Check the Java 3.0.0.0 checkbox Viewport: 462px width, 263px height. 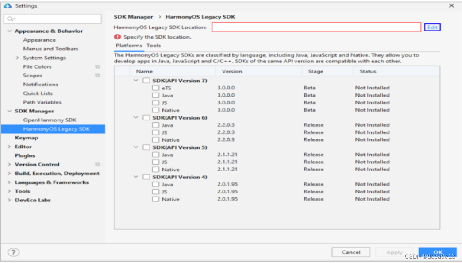pyautogui.click(x=156, y=95)
